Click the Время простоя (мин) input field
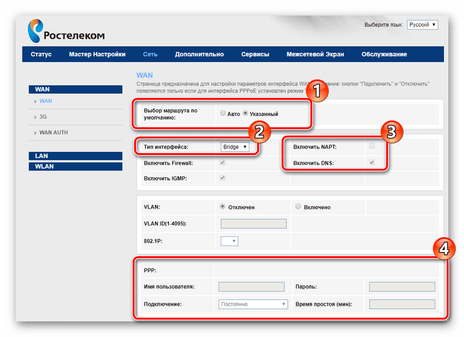Viewport: 464px width, 337px height. [402, 304]
